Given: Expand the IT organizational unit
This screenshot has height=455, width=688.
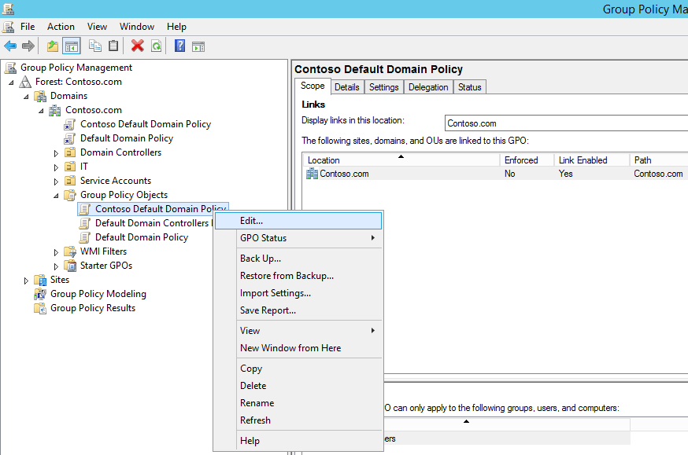Looking at the screenshot, I should click(56, 167).
